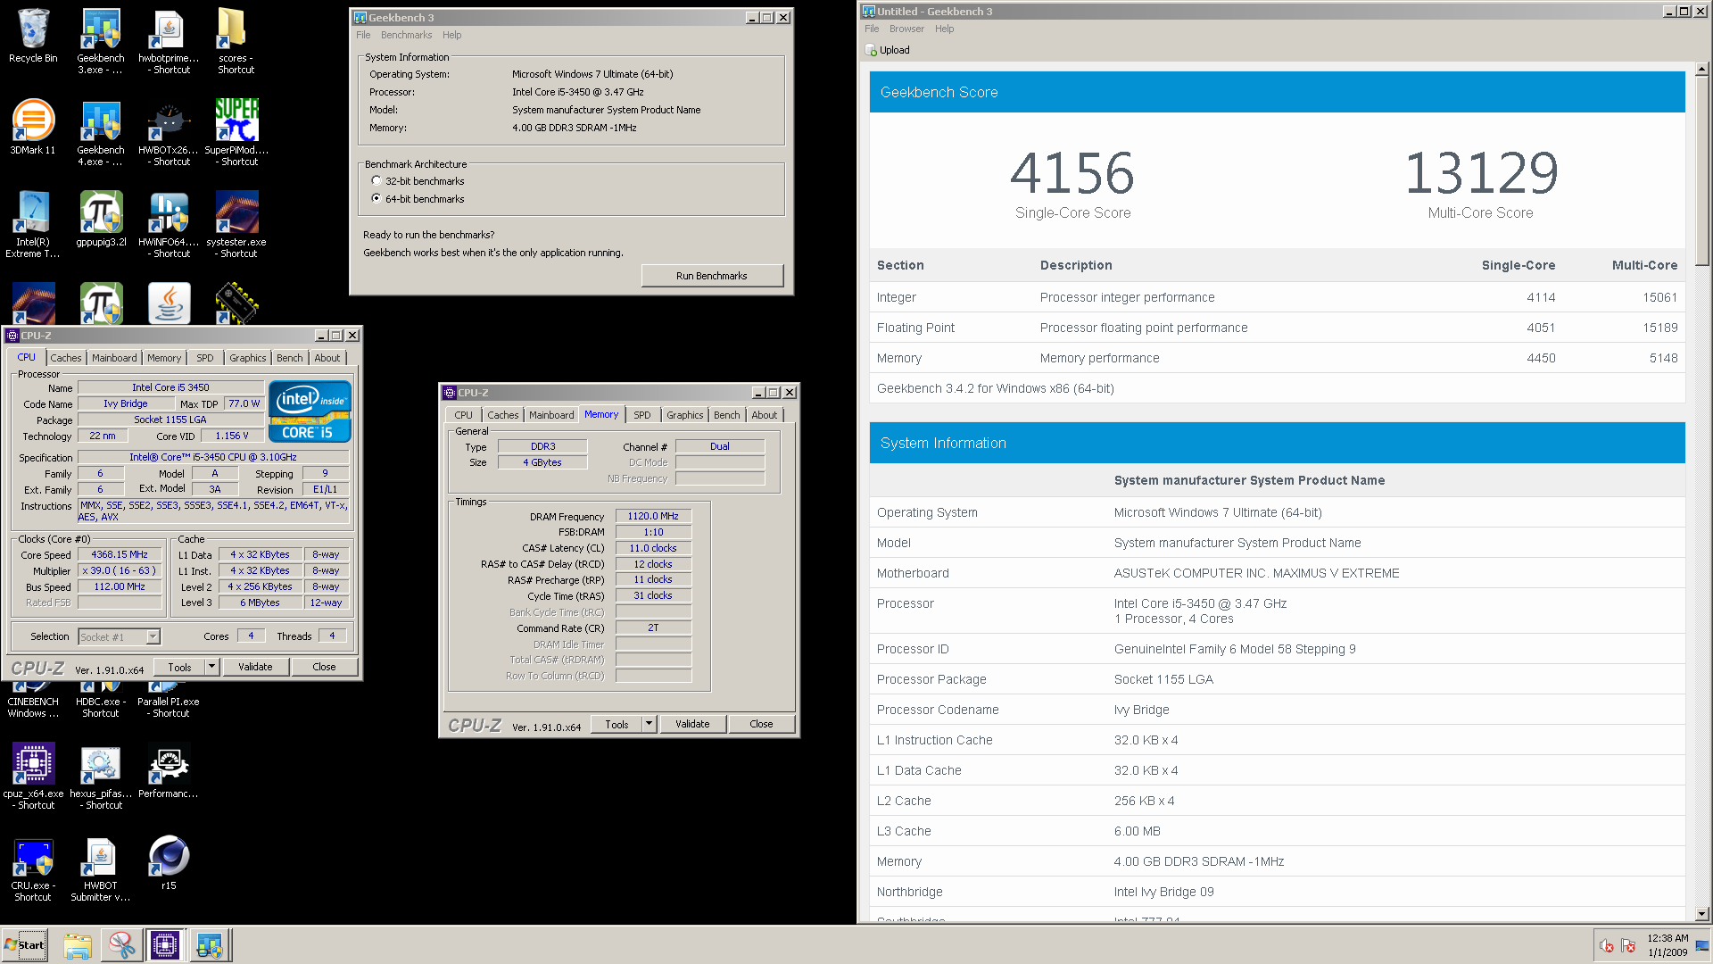Viewport: 1713px width, 964px height.
Task: Launch the gppupig3.2l desktop icon
Action: (x=101, y=219)
